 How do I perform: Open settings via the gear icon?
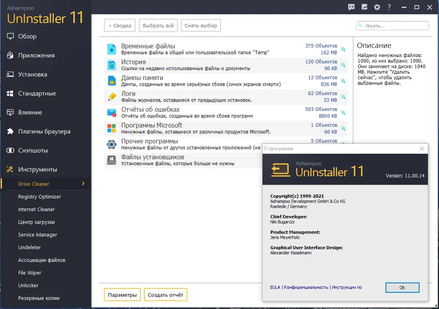point(377,7)
